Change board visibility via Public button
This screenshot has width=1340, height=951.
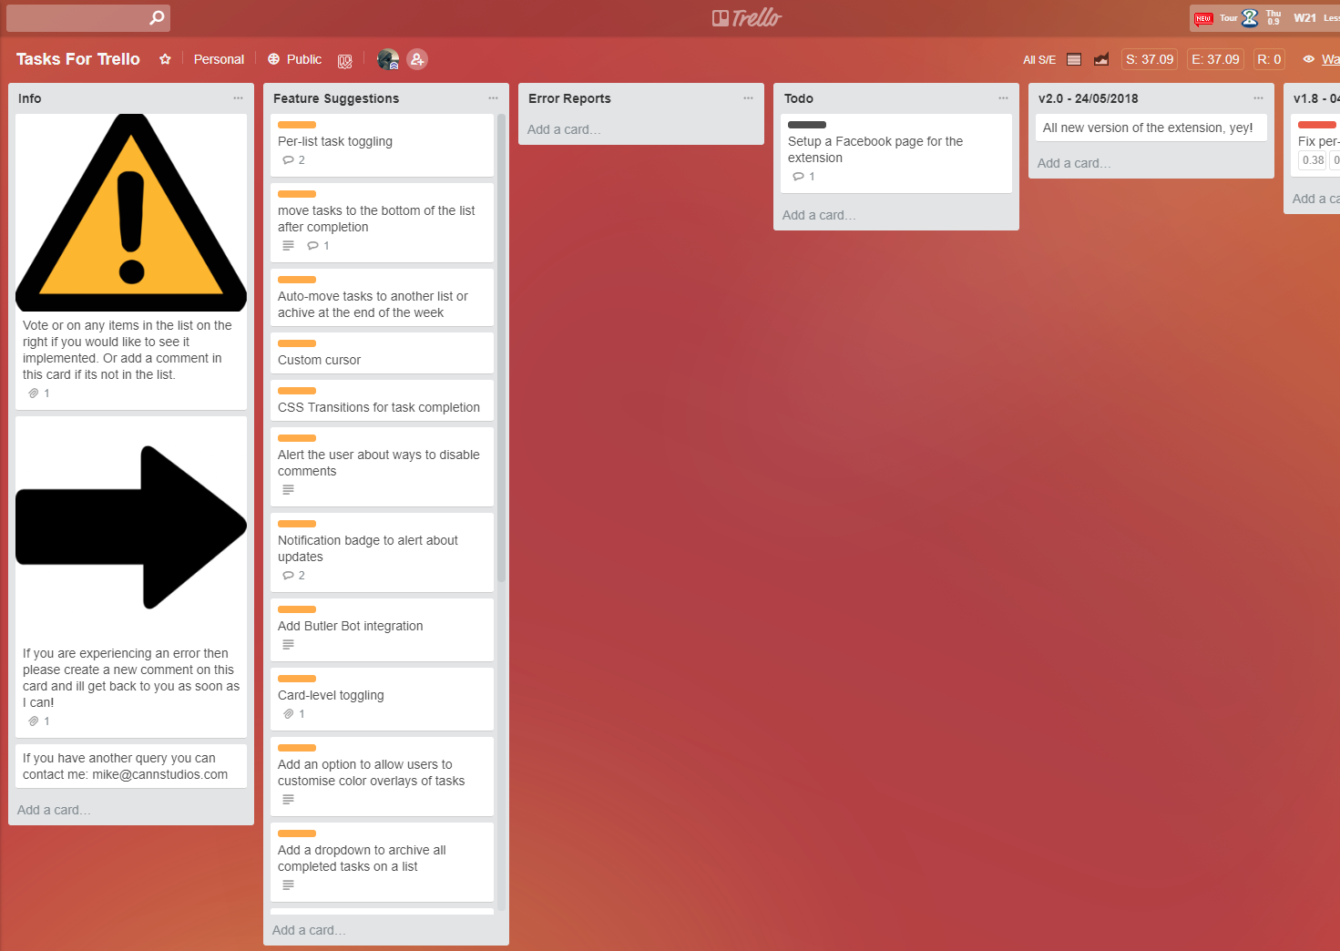pos(294,59)
